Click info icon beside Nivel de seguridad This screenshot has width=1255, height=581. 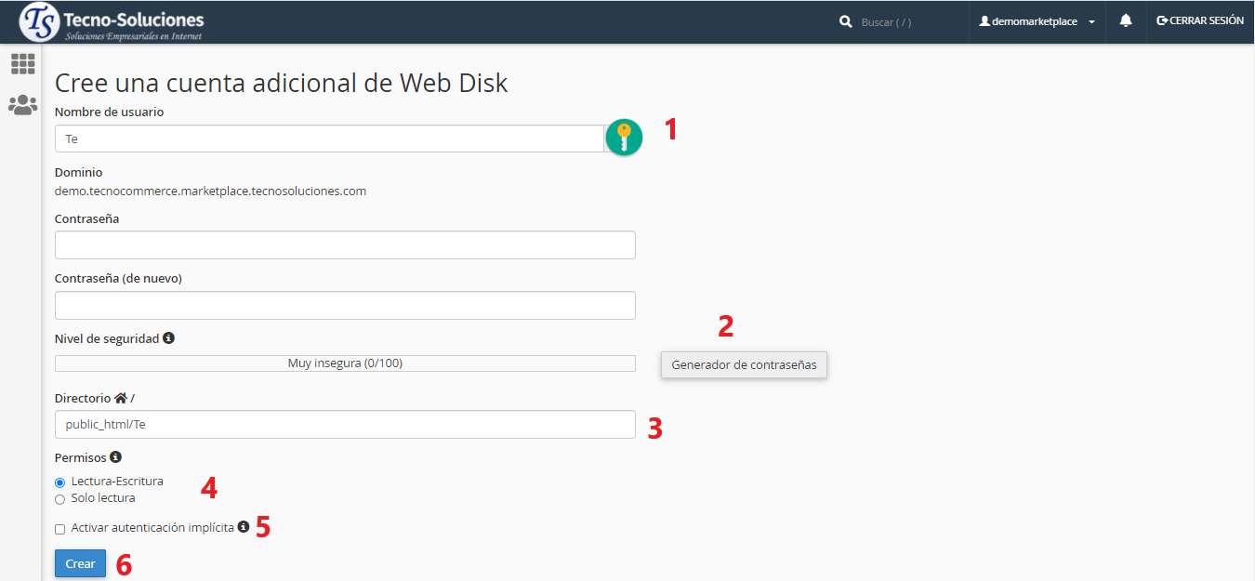169,338
